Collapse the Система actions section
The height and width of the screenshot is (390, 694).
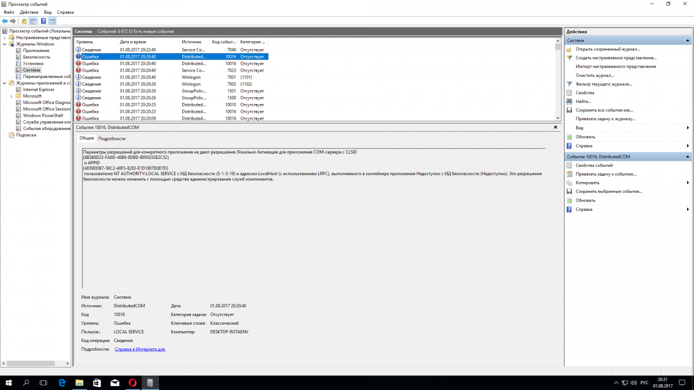[687, 41]
